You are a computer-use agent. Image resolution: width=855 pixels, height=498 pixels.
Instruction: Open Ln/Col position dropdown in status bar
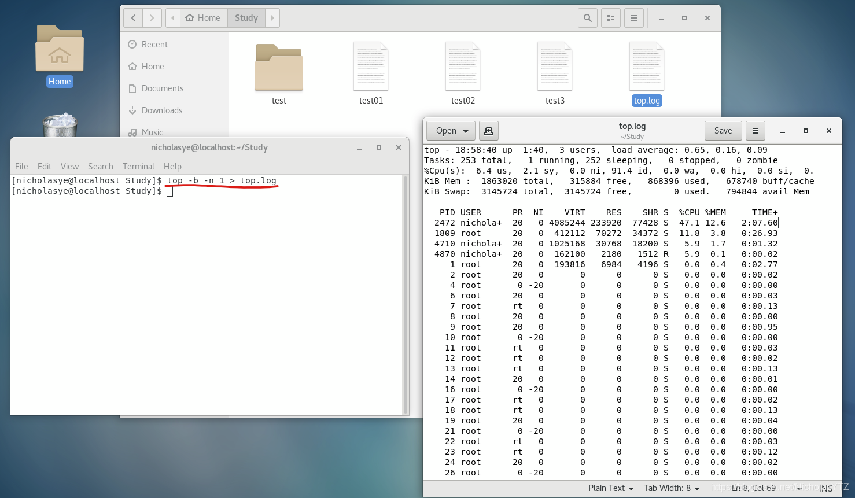click(x=767, y=488)
